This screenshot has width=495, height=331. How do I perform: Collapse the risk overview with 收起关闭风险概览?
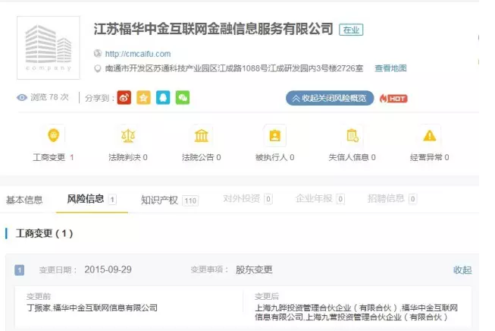click(x=330, y=98)
